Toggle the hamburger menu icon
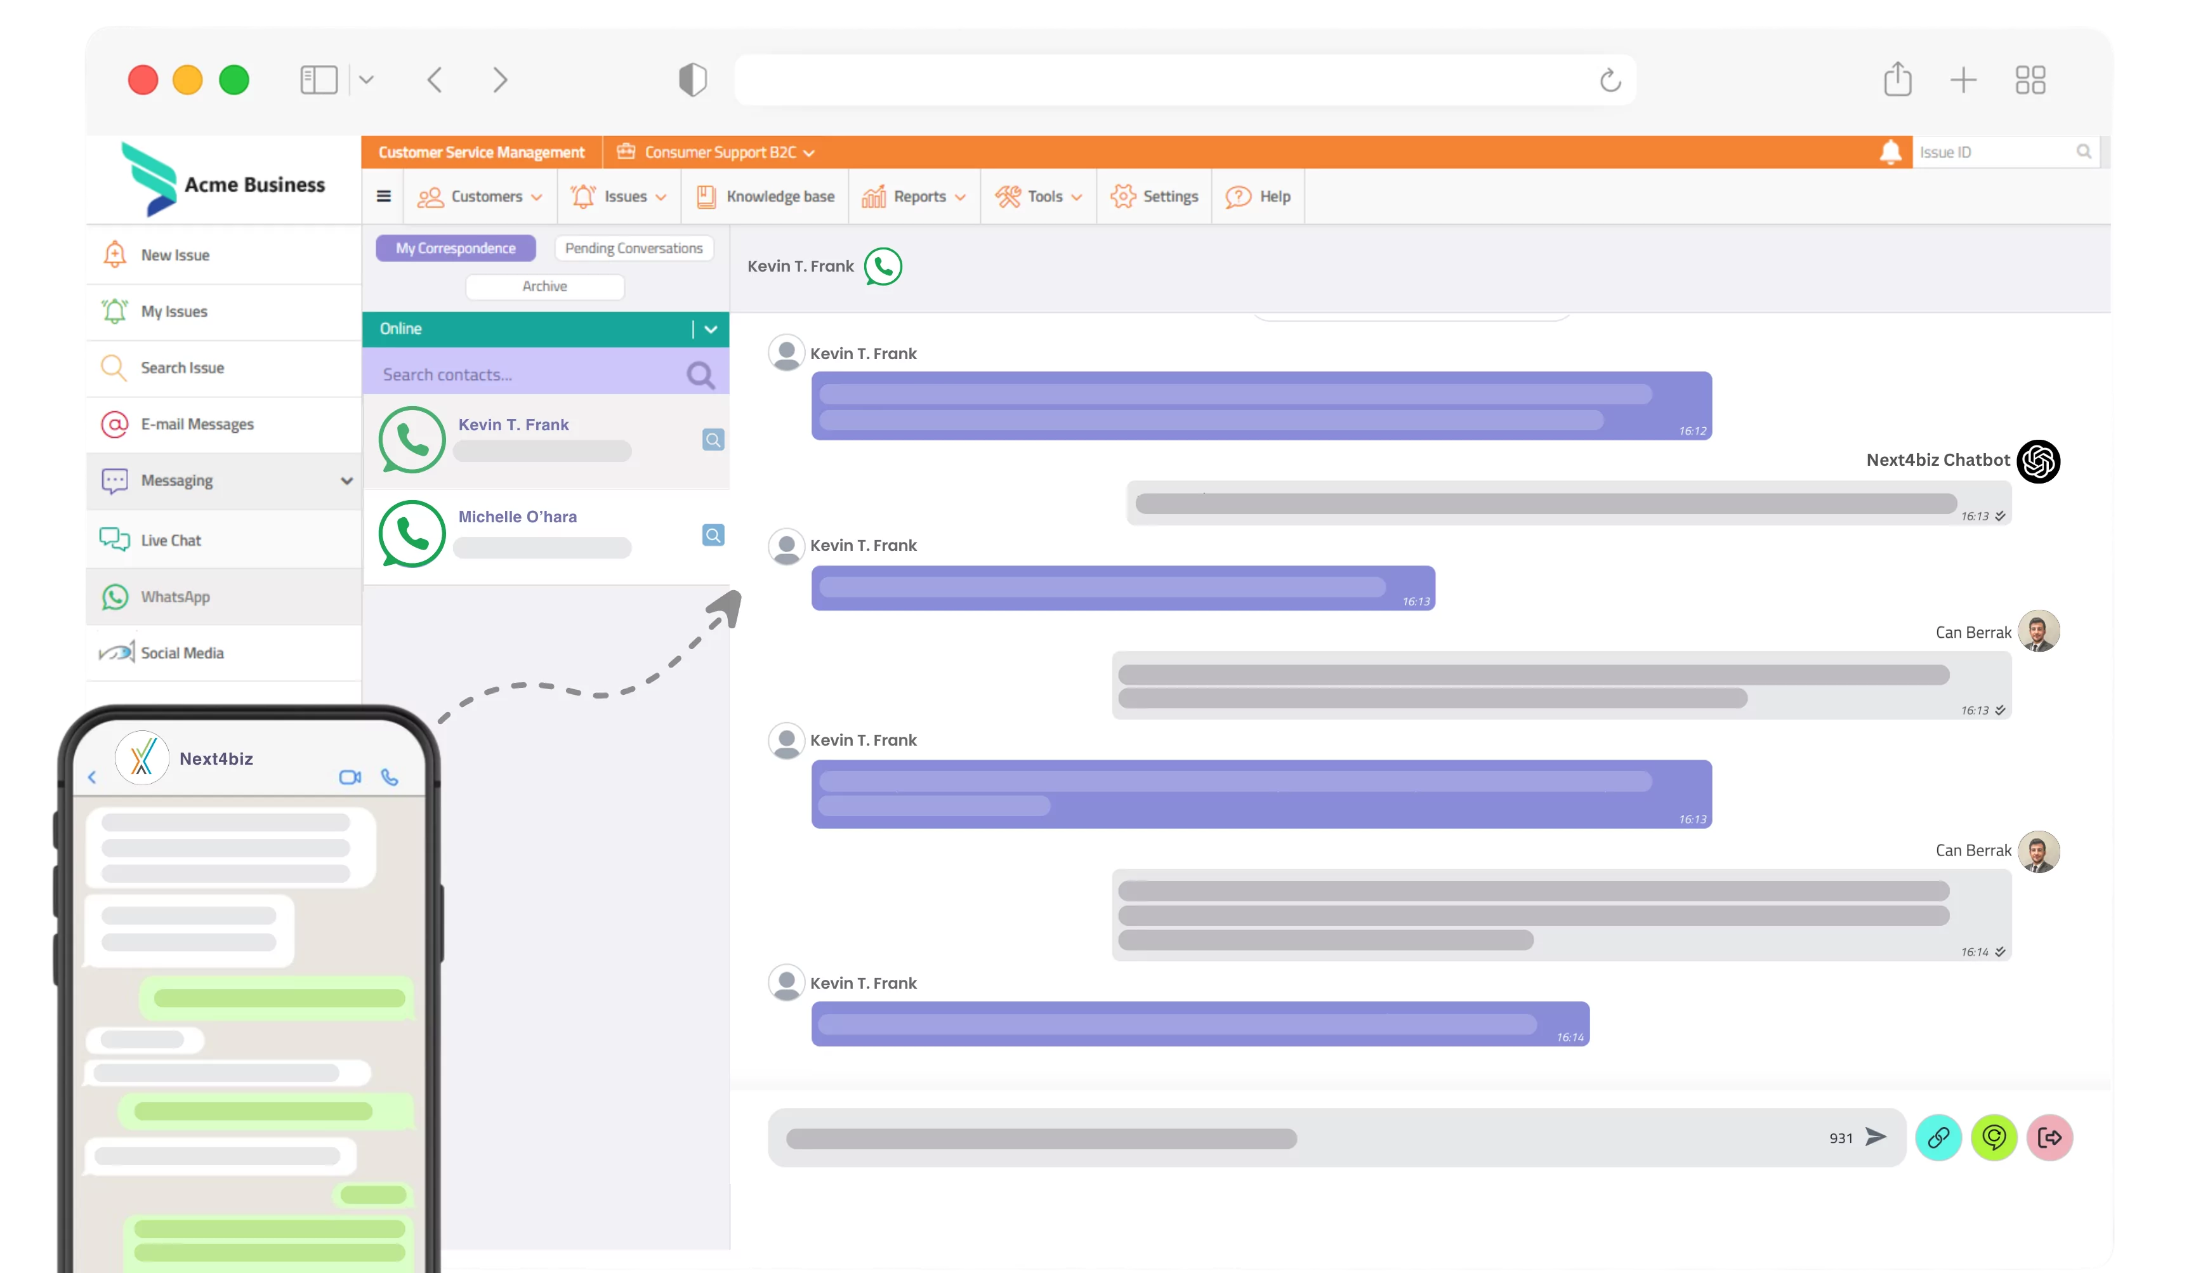The height and width of the screenshot is (1273, 2203). [x=383, y=196]
